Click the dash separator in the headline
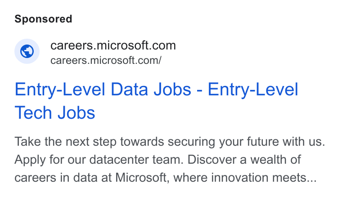The width and height of the screenshot is (342, 197). coord(199,90)
